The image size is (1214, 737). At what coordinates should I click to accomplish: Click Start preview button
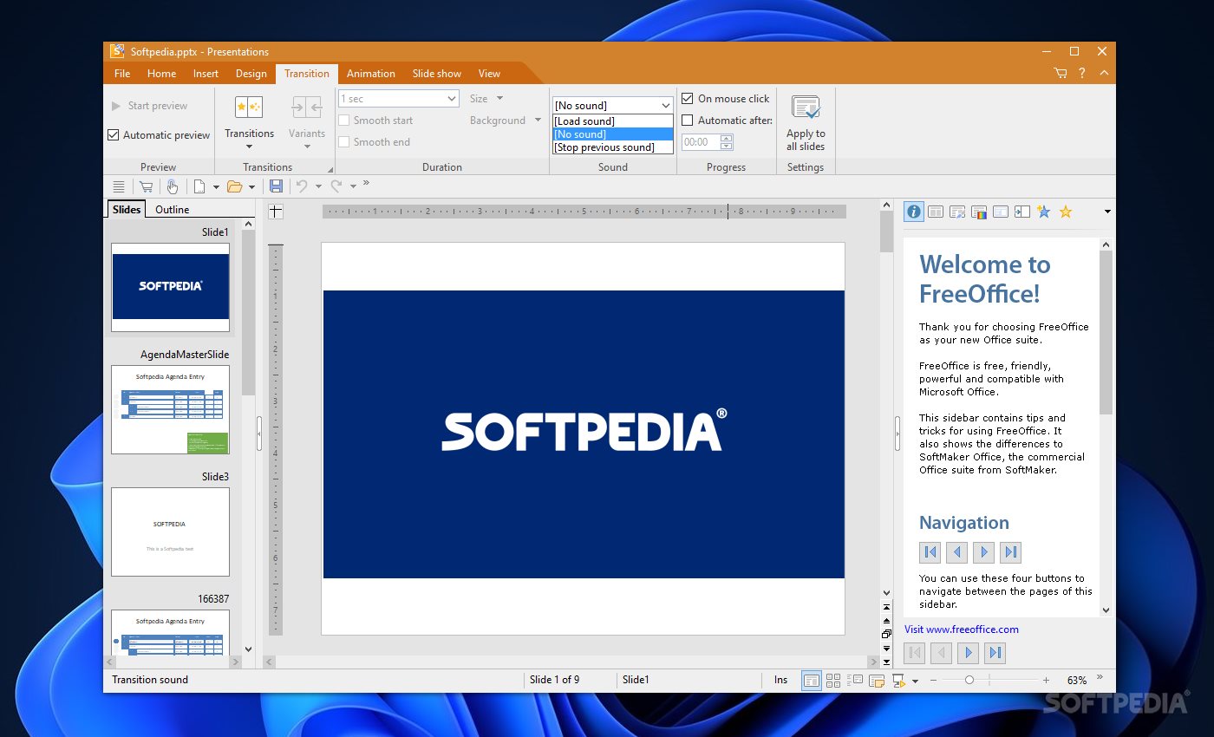pyautogui.click(x=149, y=106)
